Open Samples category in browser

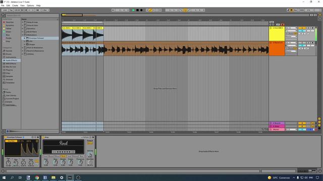coord(9,76)
